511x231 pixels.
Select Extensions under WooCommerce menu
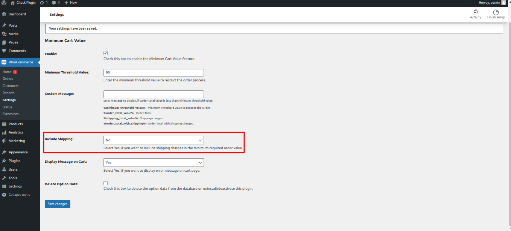pos(11,114)
